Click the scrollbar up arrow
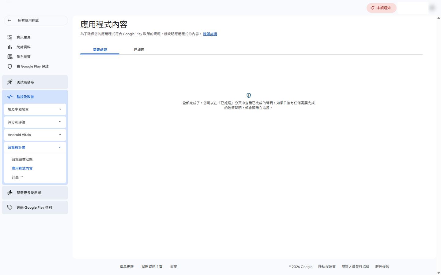Viewport: 441px width, 275px height. coord(439,18)
